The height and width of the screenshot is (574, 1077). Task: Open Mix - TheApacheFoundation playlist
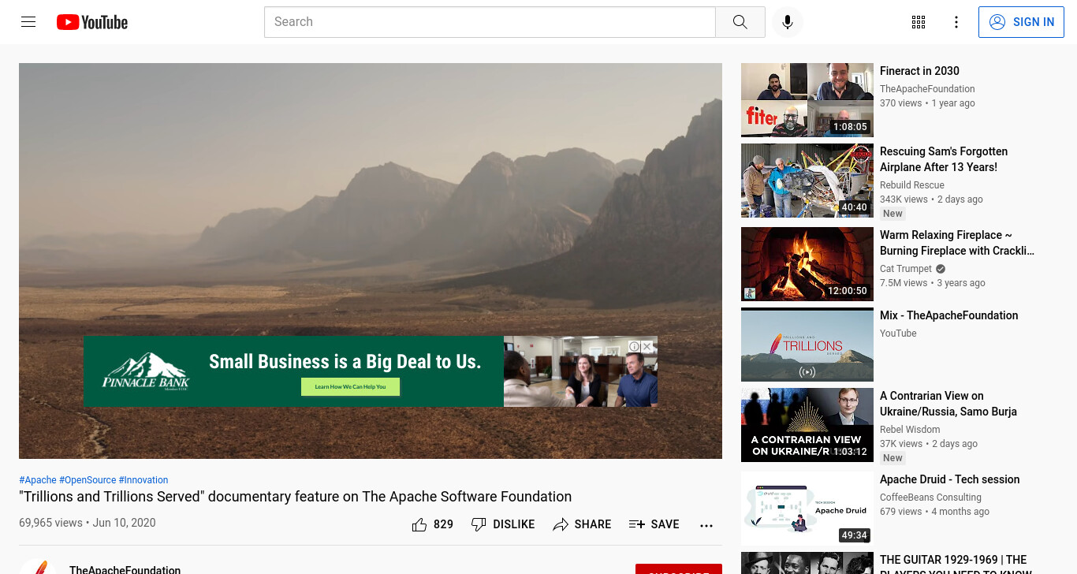(948, 315)
